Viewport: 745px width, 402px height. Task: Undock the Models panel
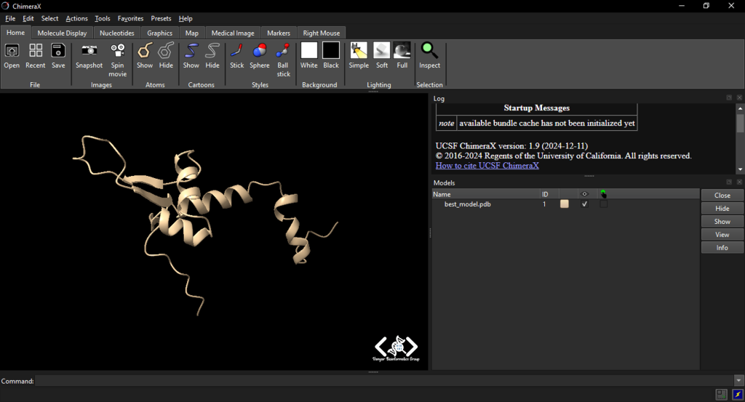729,182
